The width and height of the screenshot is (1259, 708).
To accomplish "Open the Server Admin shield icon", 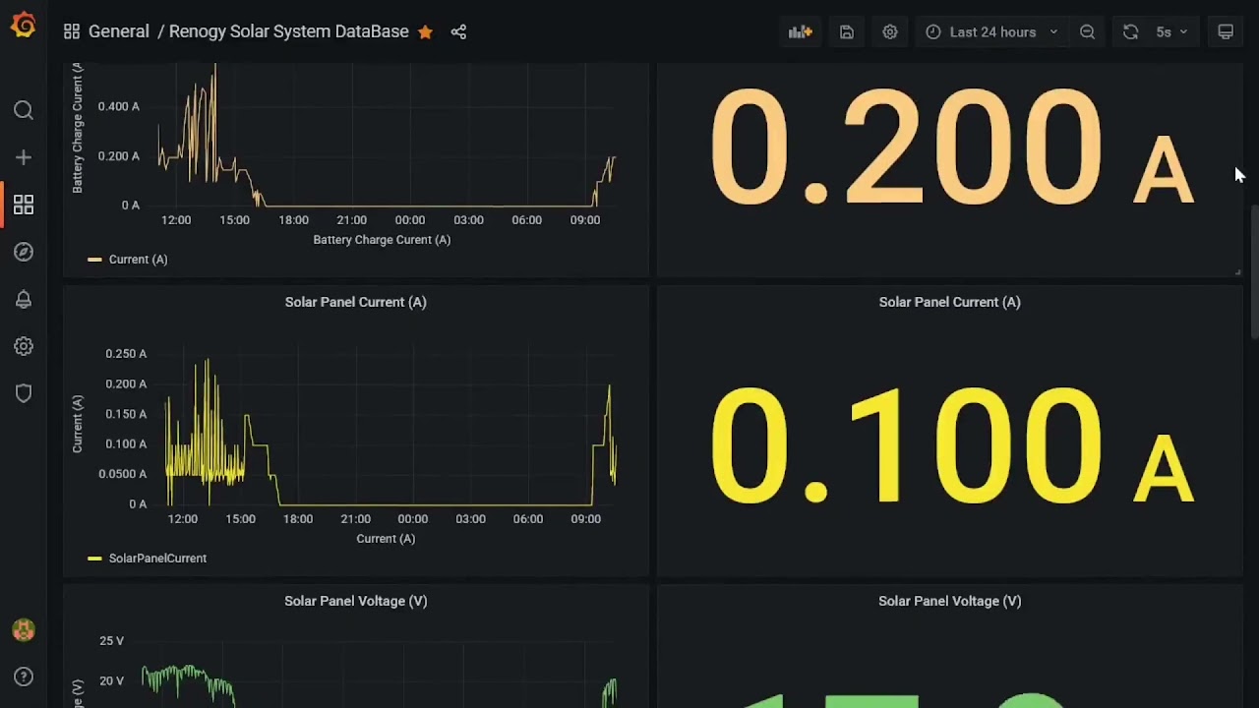I will [x=24, y=393].
